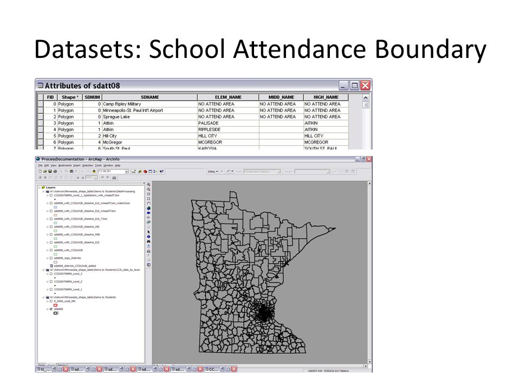
Task: Click the black sdatt08 symbol swatch
Action: click(x=55, y=313)
